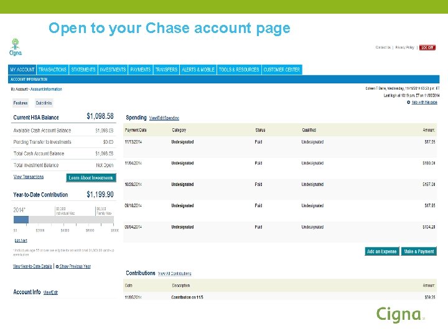Click the Log Off button
Screen dimensions: 448x336
427,47
